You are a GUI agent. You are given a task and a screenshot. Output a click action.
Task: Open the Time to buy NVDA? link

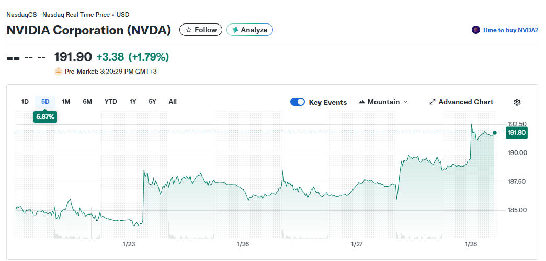[510, 30]
